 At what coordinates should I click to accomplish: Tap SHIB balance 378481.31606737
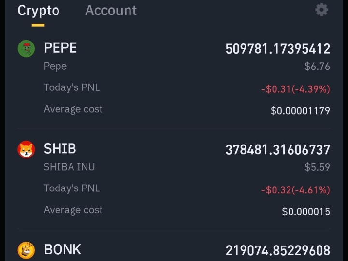[x=277, y=149]
